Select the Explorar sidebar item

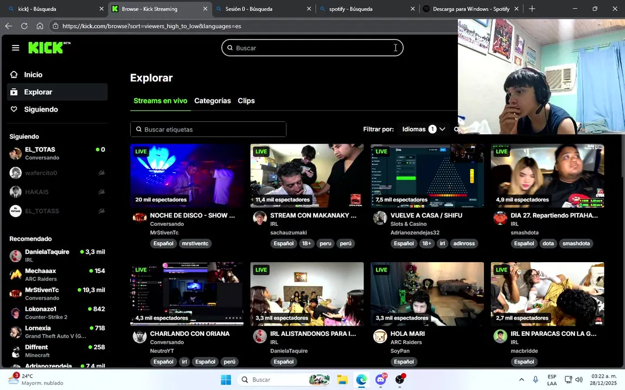click(x=57, y=92)
